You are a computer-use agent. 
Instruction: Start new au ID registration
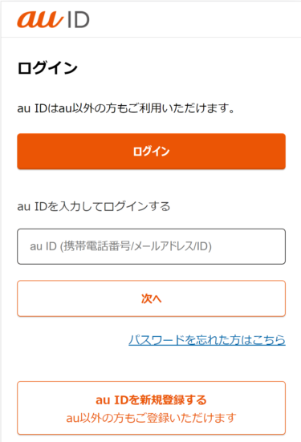[x=151, y=408]
